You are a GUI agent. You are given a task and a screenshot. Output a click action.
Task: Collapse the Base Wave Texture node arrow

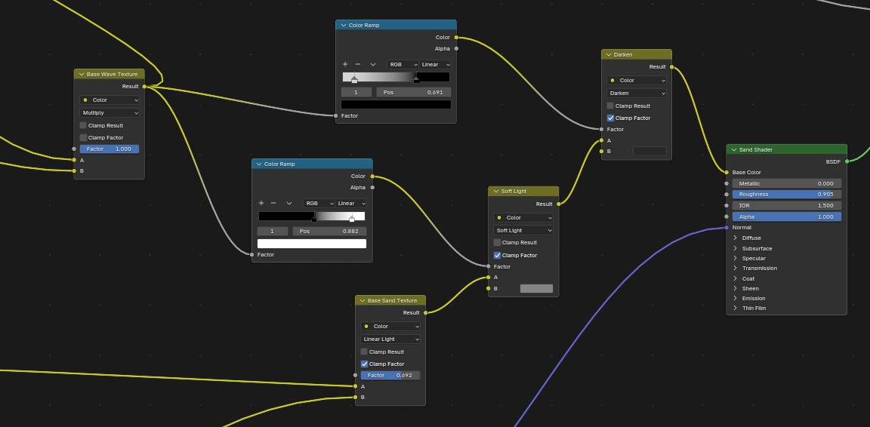coord(82,74)
